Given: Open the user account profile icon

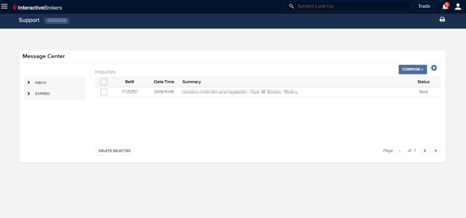Looking at the screenshot, I should (x=458, y=6).
